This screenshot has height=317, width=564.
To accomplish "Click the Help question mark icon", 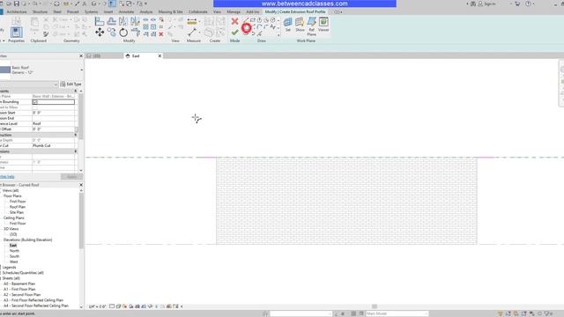I will point(529,4).
